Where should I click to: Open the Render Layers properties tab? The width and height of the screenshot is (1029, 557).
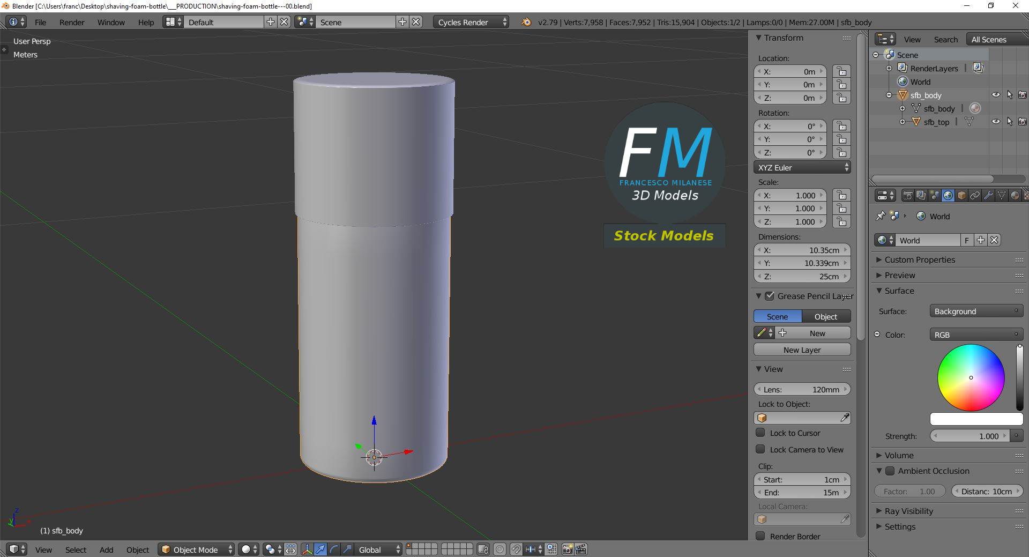click(x=921, y=196)
